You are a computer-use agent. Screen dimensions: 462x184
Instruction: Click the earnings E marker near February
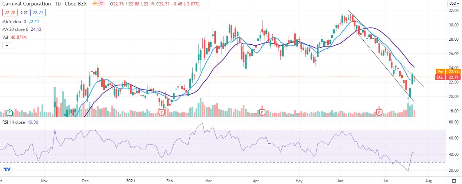click(161, 113)
